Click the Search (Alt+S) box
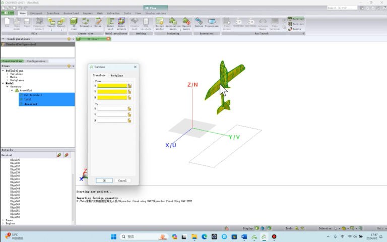Viewport: 387px width, 242px height. click(x=342, y=8)
